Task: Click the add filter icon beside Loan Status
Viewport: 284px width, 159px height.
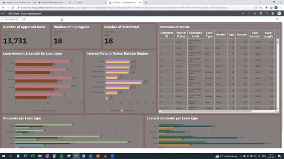Action: [24, 19]
